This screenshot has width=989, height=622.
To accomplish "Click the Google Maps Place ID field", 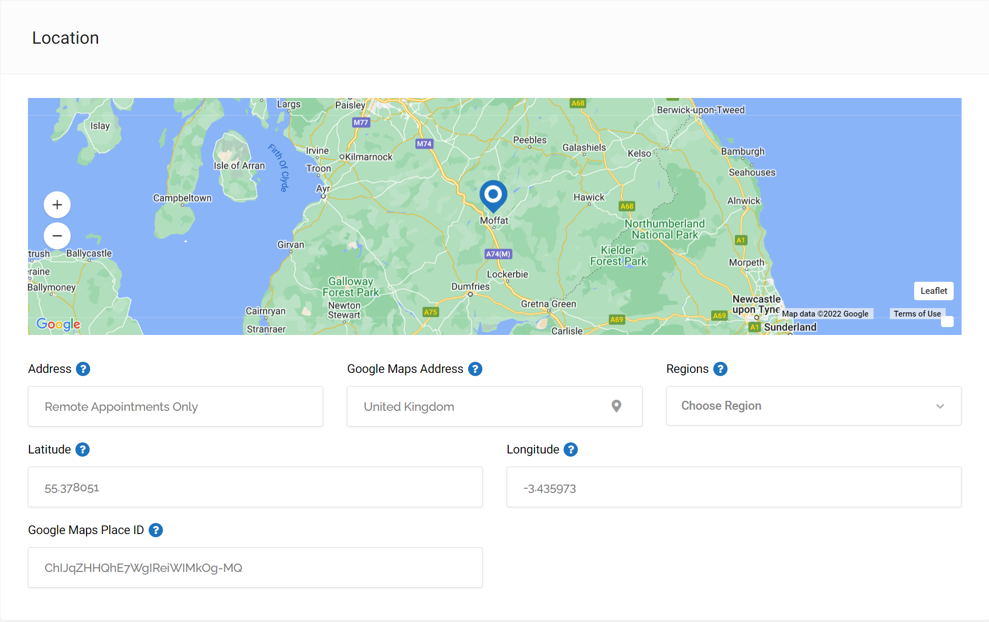I will tap(255, 568).
